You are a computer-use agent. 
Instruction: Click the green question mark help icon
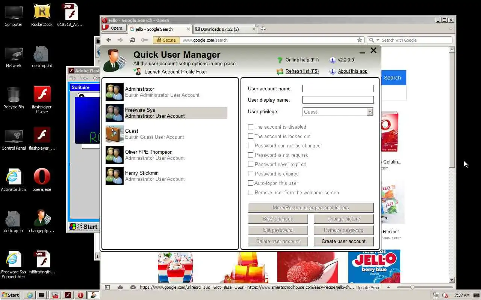click(280, 60)
